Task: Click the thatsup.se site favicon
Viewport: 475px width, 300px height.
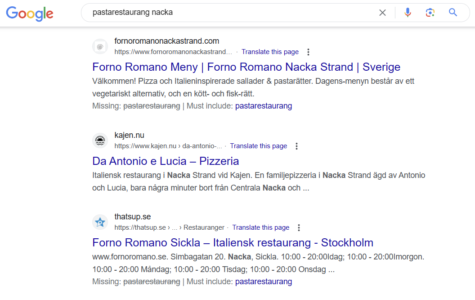Action: [100, 222]
